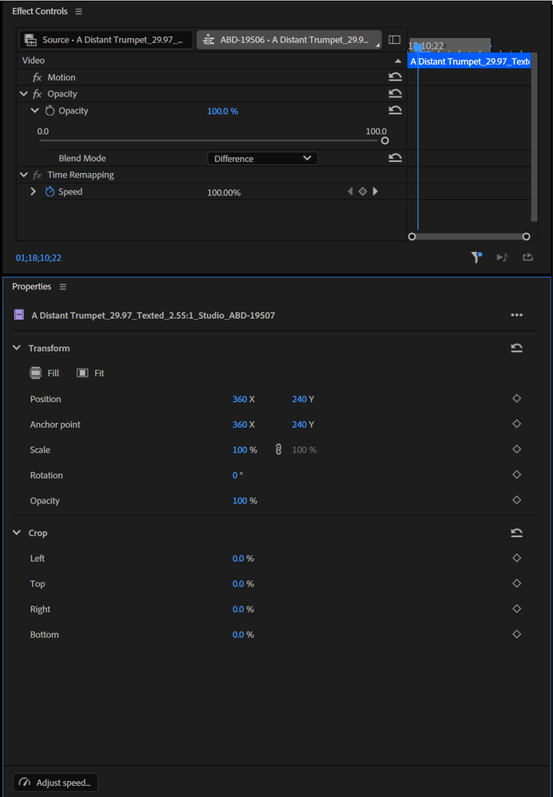Select the blue clip bar in mini timeline
This screenshot has height=797, width=553.
469,61
